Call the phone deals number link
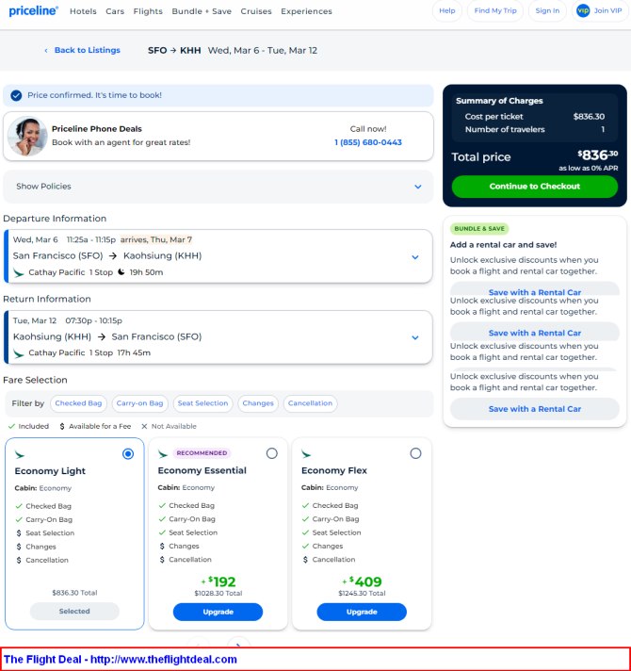Screen dimensions: 631x671 [367, 142]
